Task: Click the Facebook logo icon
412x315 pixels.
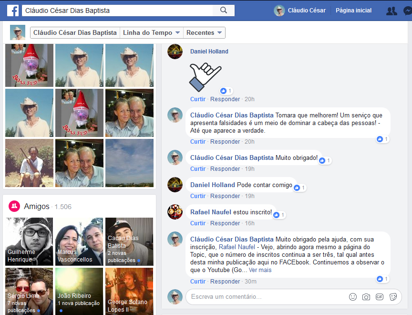Action: point(12,10)
